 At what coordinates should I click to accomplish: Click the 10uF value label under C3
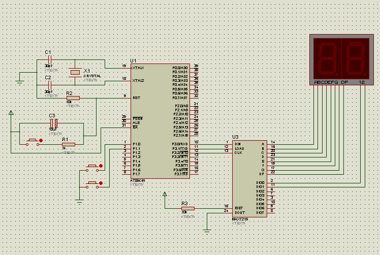53,130
